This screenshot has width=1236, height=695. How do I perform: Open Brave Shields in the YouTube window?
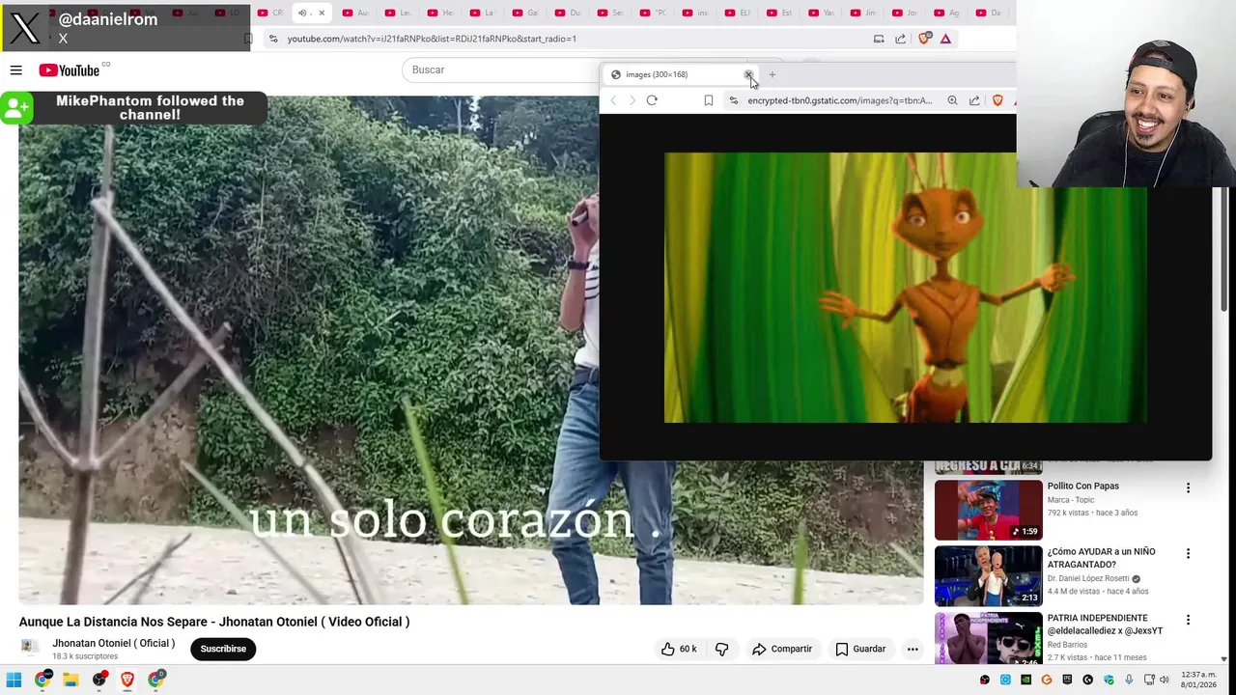(924, 39)
